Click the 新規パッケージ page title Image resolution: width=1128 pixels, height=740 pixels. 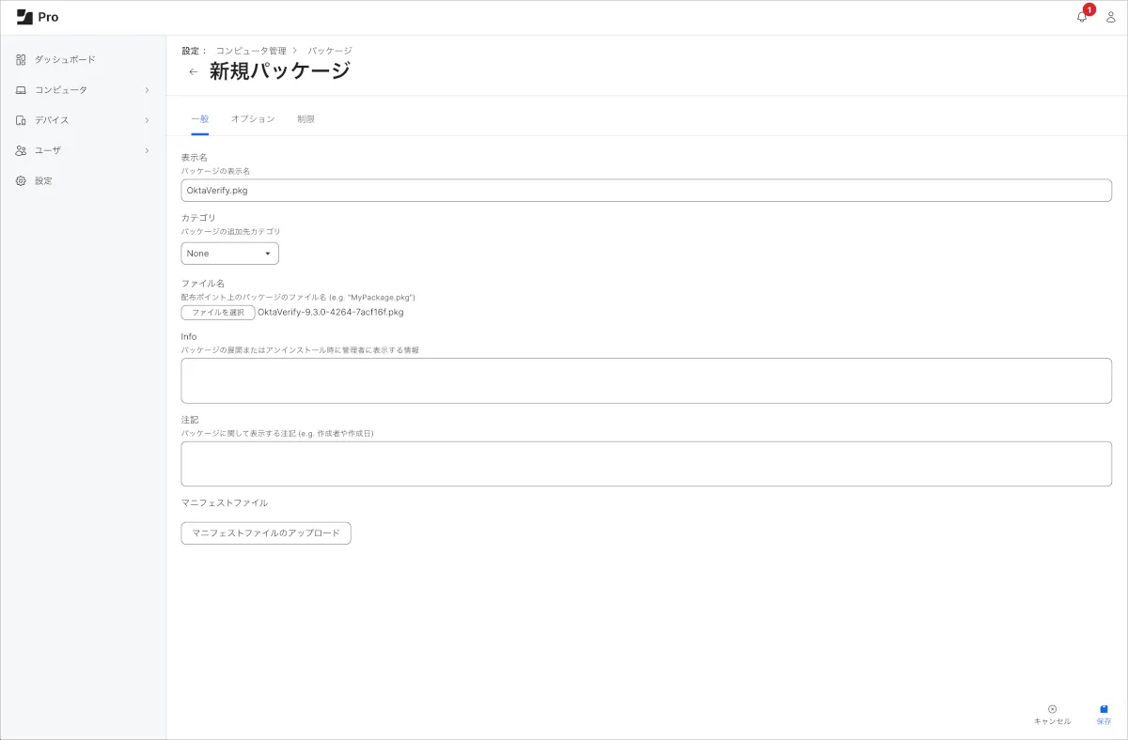tap(280, 71)
